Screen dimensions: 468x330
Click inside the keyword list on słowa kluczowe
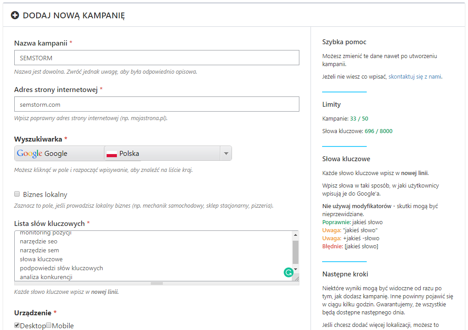tap(41, 259)
